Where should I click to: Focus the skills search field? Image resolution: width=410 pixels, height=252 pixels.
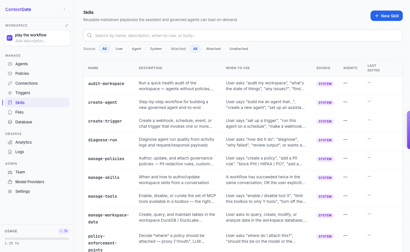(243, 35)
